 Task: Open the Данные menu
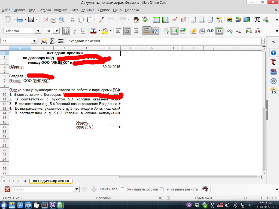coord(88,10)
